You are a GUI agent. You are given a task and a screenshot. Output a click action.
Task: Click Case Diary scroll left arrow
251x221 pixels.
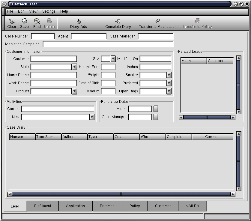pyautogui.click(x=10, y=194)
